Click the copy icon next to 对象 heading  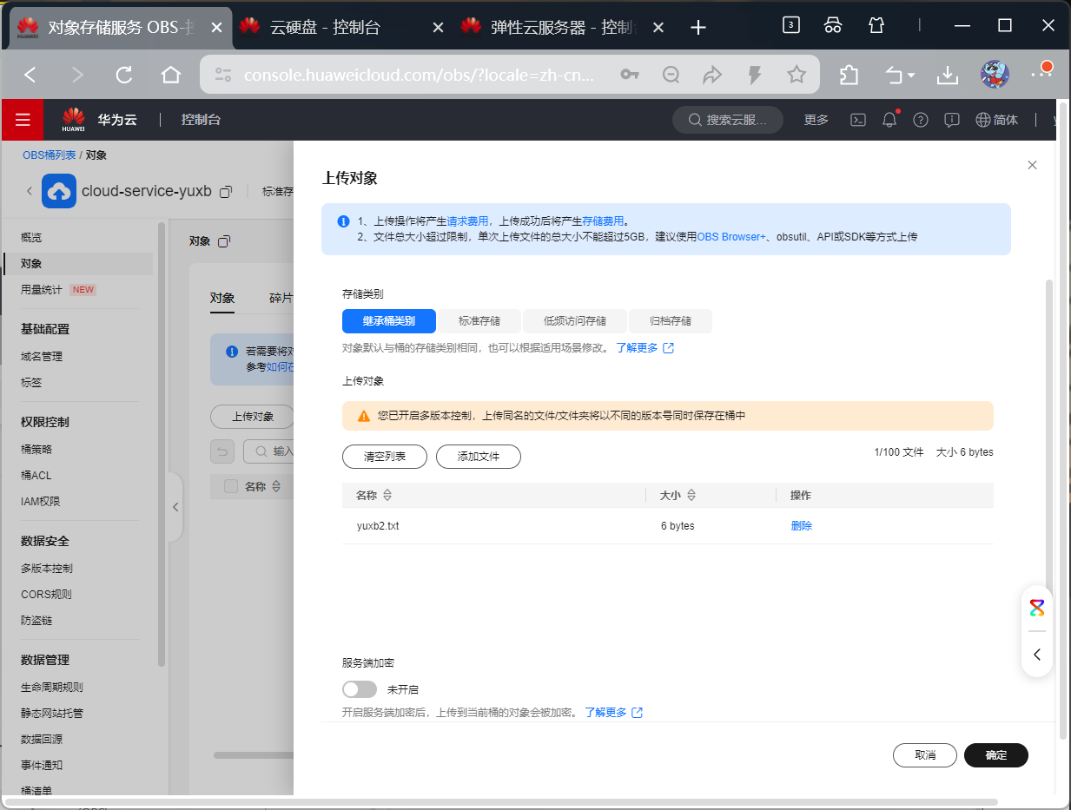[x=223, y=241]
